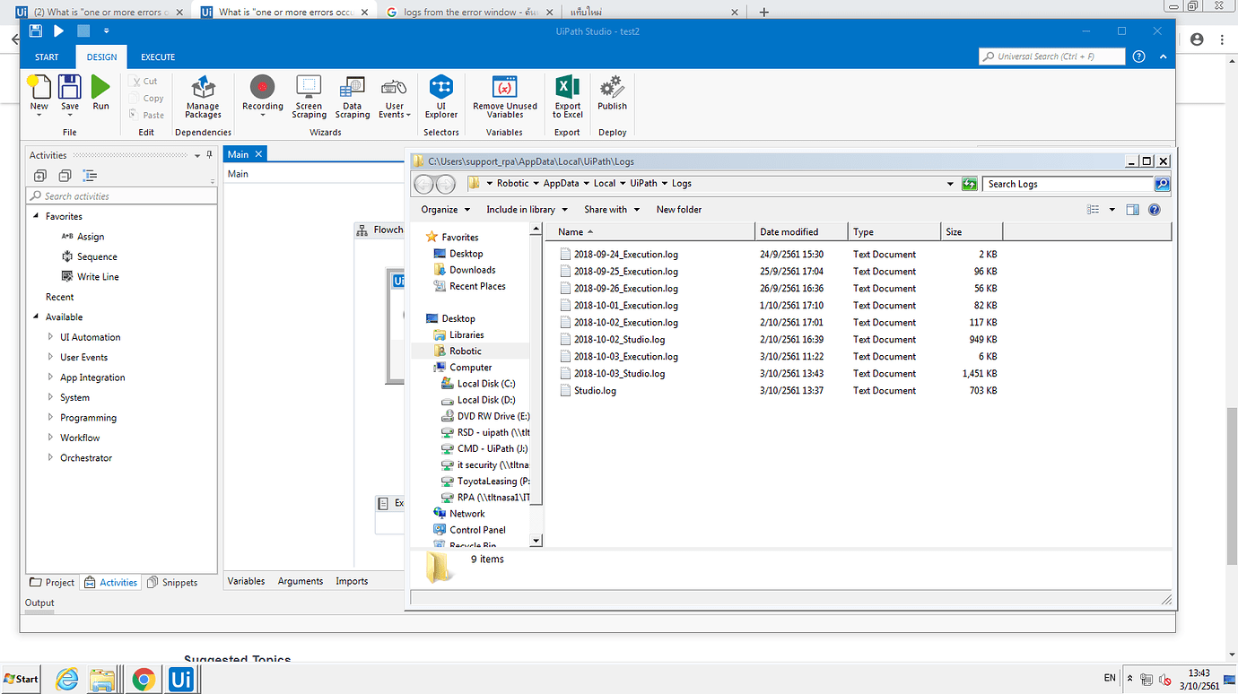Open the Snippets panel tab
1238x694 pixels.
coord(171,582)
